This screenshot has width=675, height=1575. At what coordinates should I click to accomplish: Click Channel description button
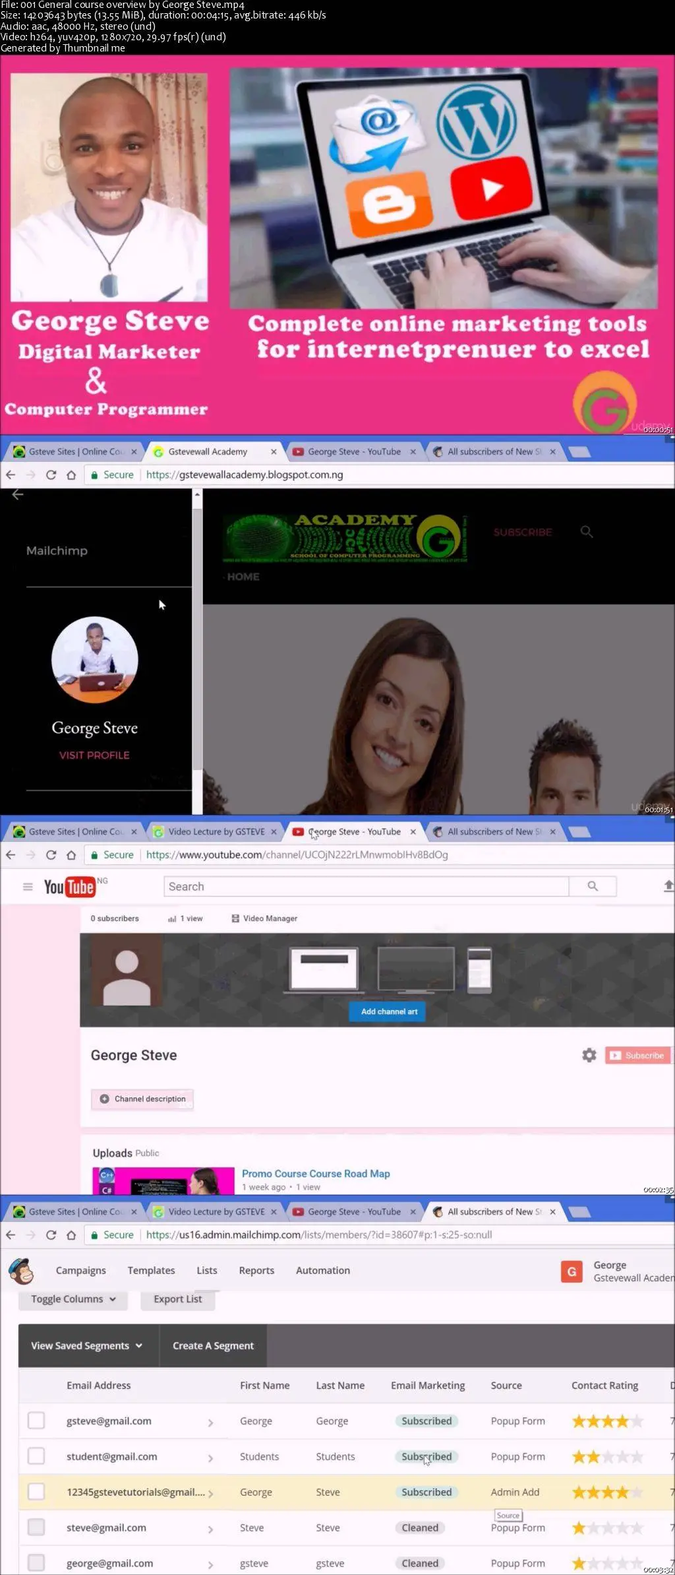pyautogui.click(x=142, y=1099)
